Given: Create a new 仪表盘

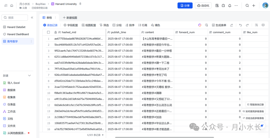Looking at the screenshot, I should pyautogui.click(x=9, y=104).
